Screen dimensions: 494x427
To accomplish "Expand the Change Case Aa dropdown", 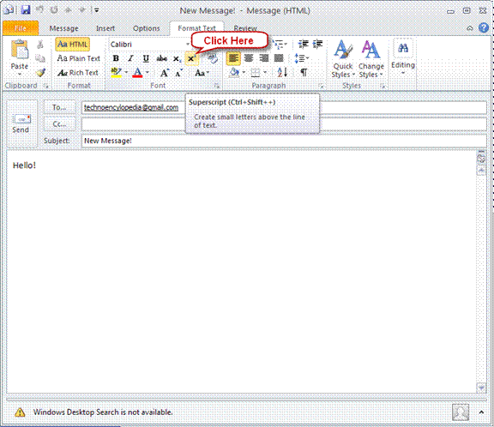I will pos(202,73).
